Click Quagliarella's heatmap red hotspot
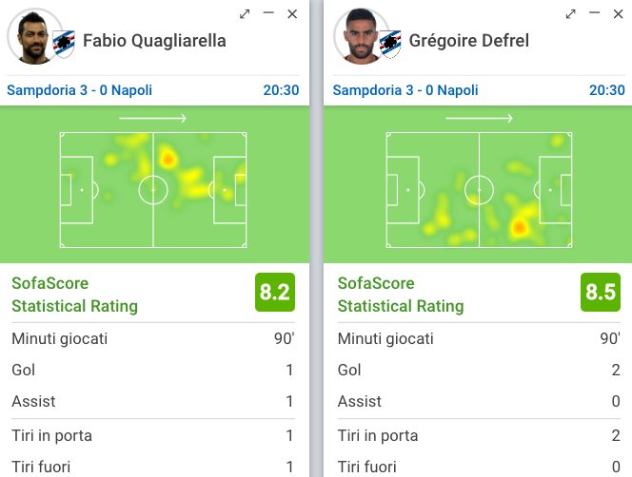Viewport: 632px width, 477px height. click(x=168, y=160)
